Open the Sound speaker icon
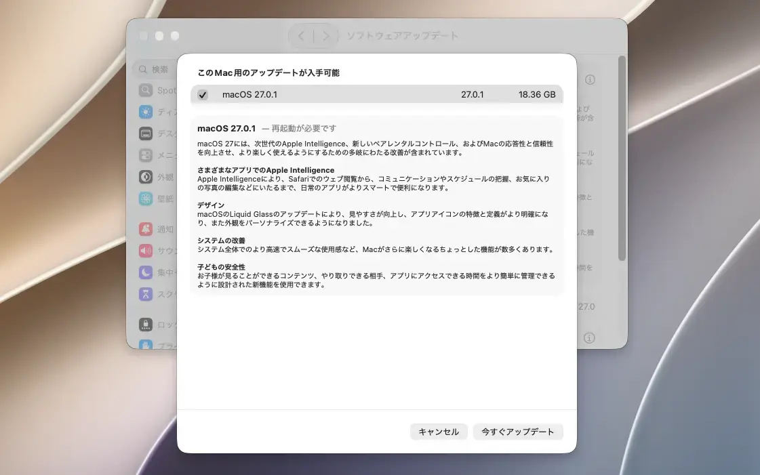This screenshot has height=475, width=760. pos(145,251)
